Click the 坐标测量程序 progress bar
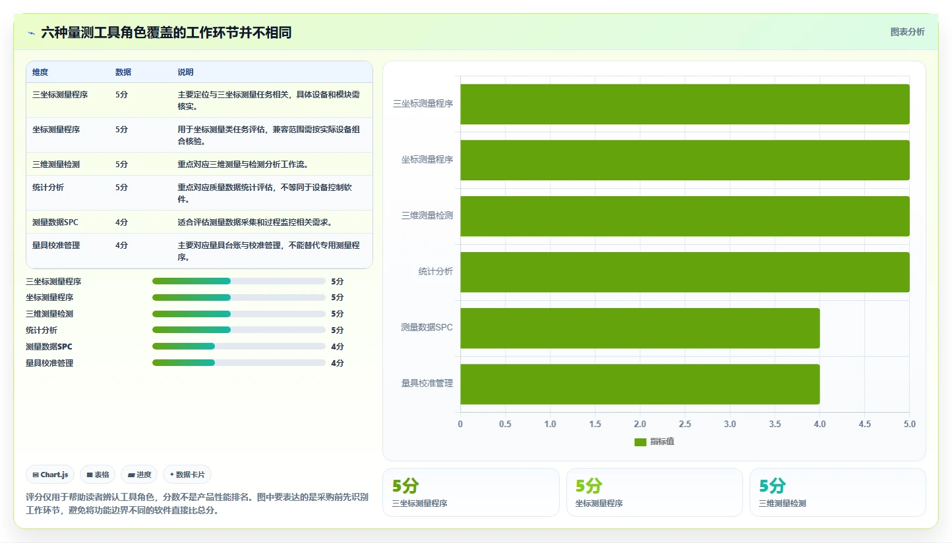 (x=239, y=297)
